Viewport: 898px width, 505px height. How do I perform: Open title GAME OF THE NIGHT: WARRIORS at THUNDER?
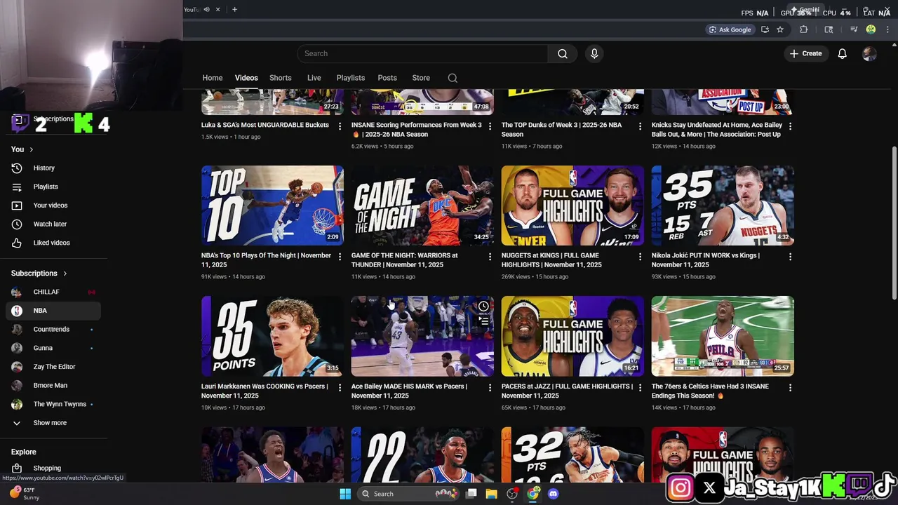(x=404, y=260)
